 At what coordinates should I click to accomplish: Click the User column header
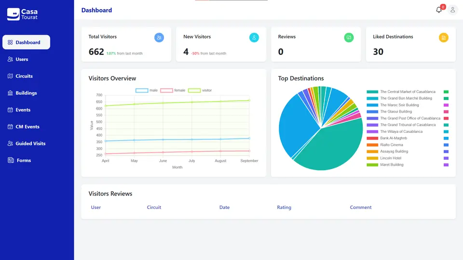point(95,207)
